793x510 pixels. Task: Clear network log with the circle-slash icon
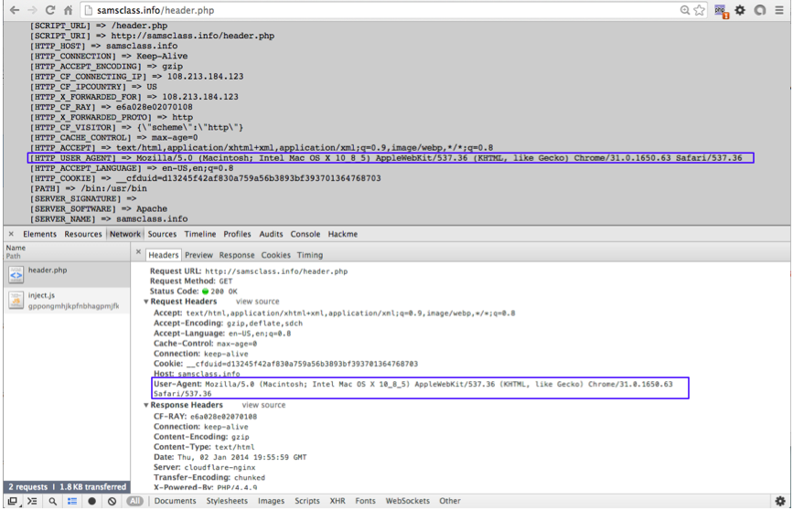click(x=112, y=501)
